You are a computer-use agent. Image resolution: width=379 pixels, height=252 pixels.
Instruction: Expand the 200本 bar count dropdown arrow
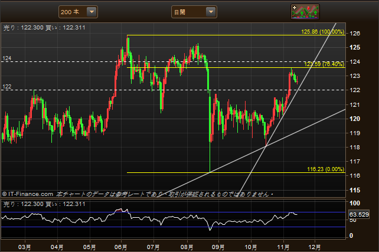click(92, 12)
